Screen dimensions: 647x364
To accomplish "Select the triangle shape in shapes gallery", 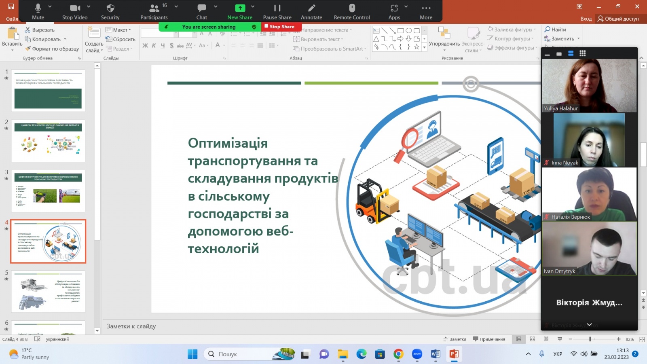I will (x=376, y=39).
